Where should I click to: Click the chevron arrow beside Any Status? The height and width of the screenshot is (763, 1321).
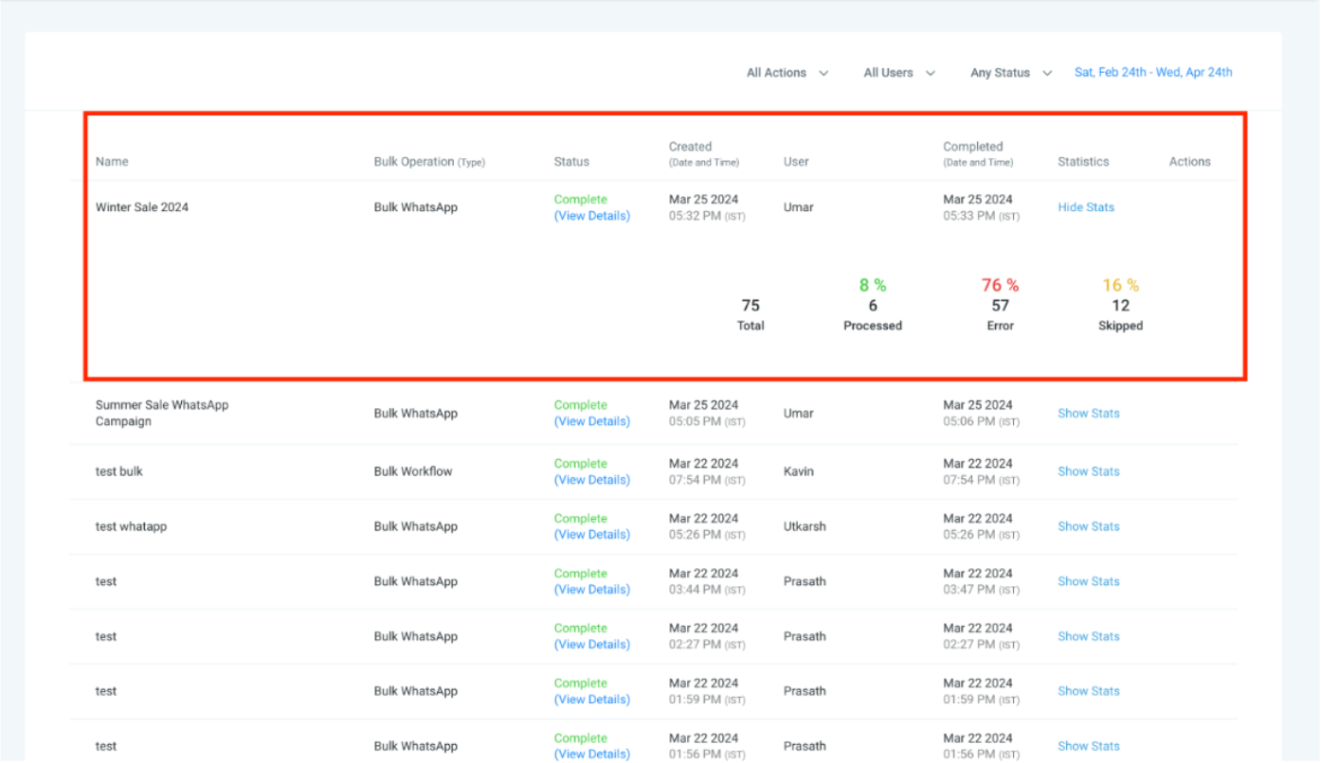point(1047,73)
